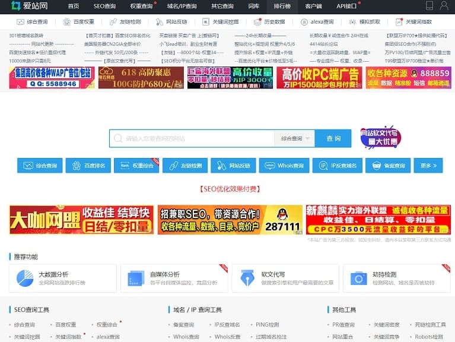Click the 自媒体分析 icon
This screenshot has height=342, width=455.
tap(136, 278)
